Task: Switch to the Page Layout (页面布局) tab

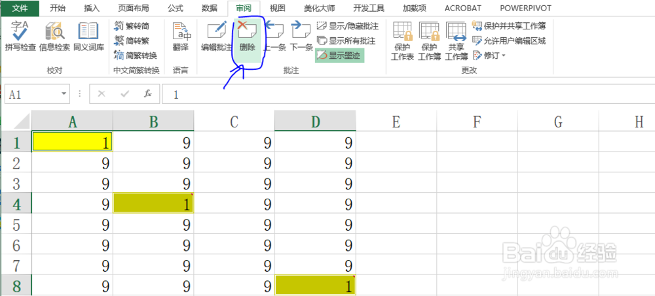Action: [x=133, y=8]
